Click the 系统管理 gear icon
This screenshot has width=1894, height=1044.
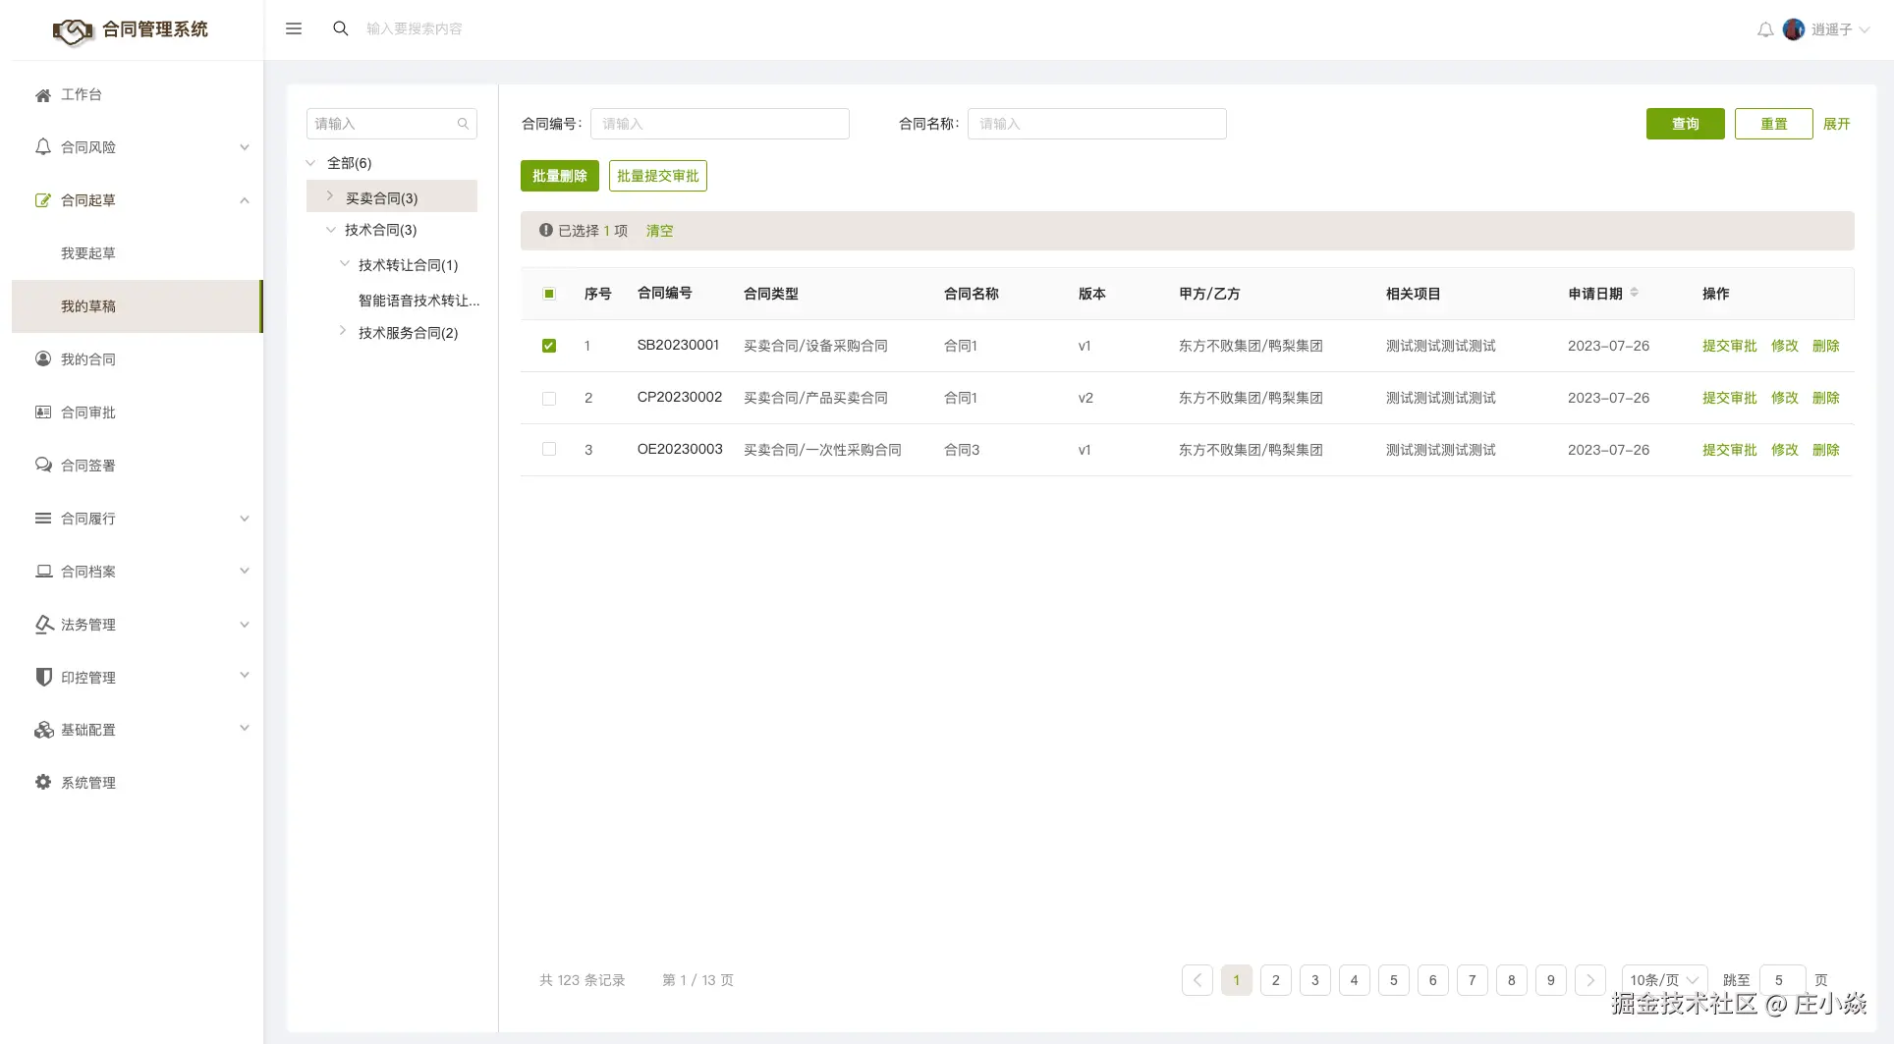43,783
